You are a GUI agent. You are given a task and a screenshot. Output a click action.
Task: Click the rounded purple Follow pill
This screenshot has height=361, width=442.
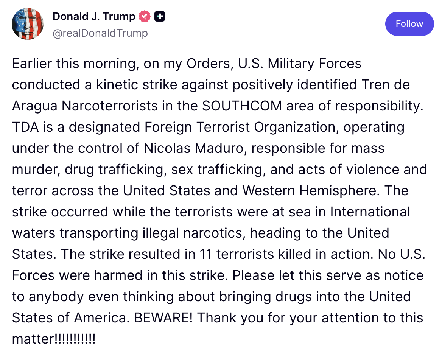click(409, 23)
